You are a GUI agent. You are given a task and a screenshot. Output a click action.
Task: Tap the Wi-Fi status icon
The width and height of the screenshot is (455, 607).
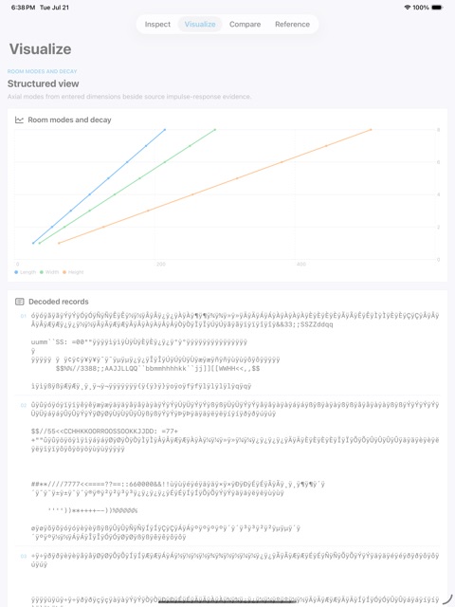tap(407, 8)
